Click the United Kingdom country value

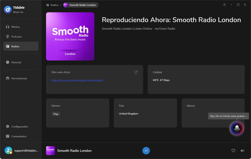tap(129, 114)
